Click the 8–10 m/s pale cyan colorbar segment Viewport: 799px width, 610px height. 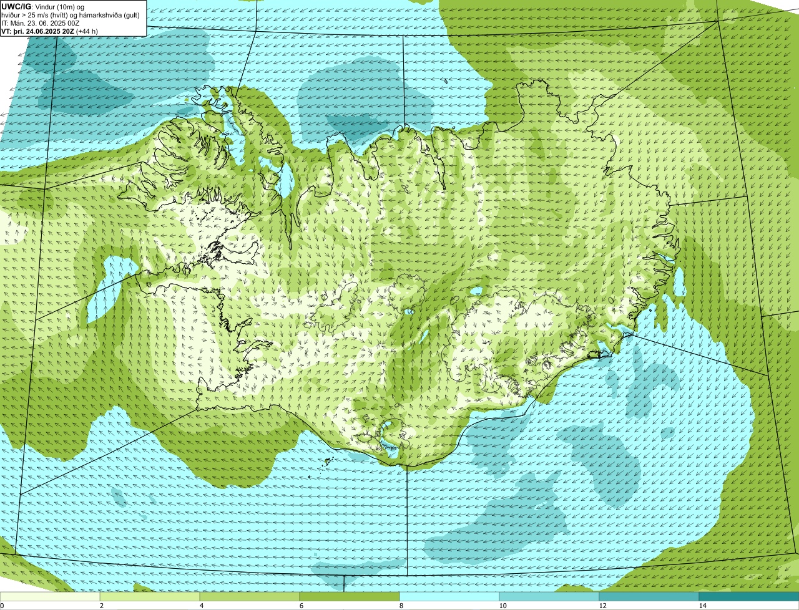449,596
